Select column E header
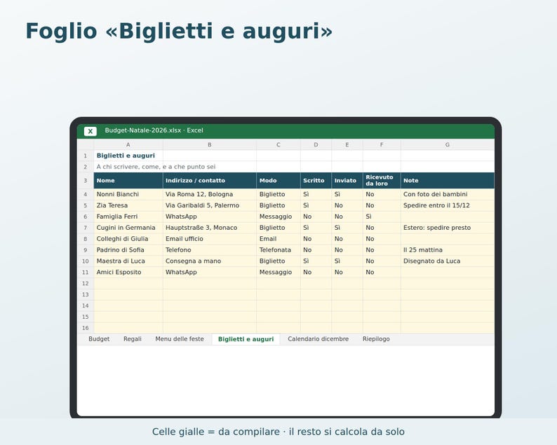The height and width of the screenshot is (445, 557). click(347, 144)
